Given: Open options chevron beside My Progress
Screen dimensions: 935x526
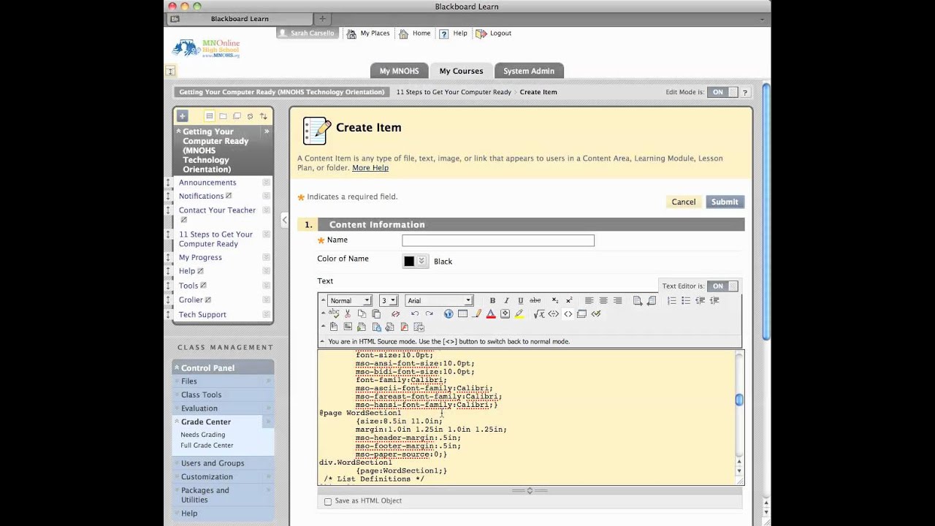Looking at the screenshot, I should [x=267, y=257].
